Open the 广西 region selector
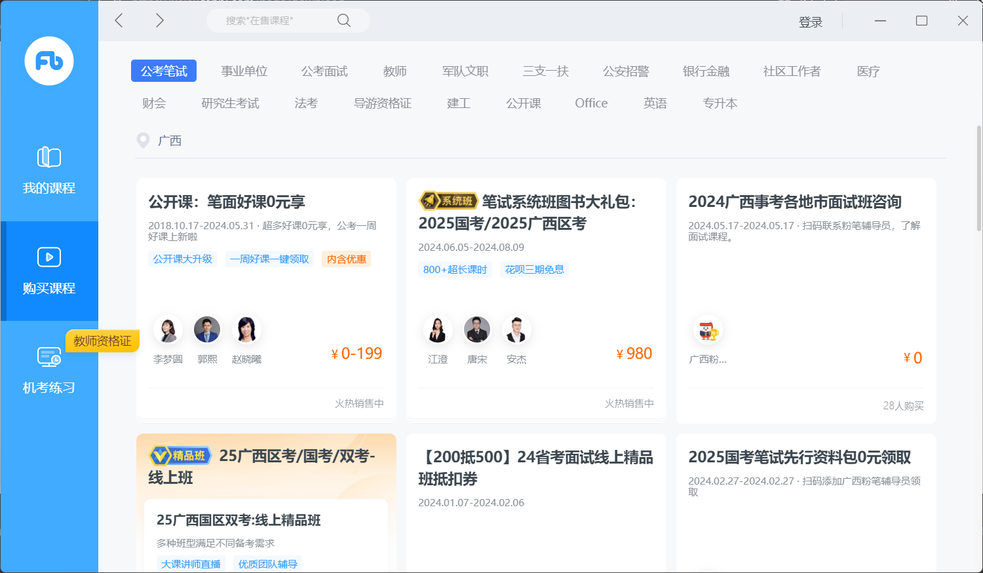This screenshot has height=573, width=983. click(170, 141)
